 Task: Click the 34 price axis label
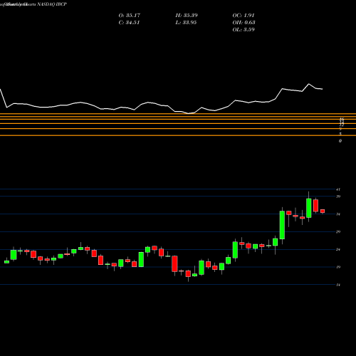(338, 214)
